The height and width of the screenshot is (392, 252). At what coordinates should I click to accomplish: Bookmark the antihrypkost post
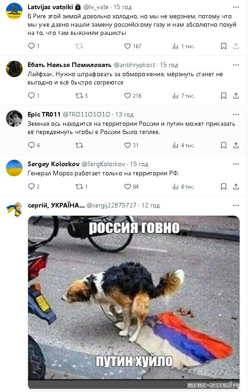click(223, 96)
